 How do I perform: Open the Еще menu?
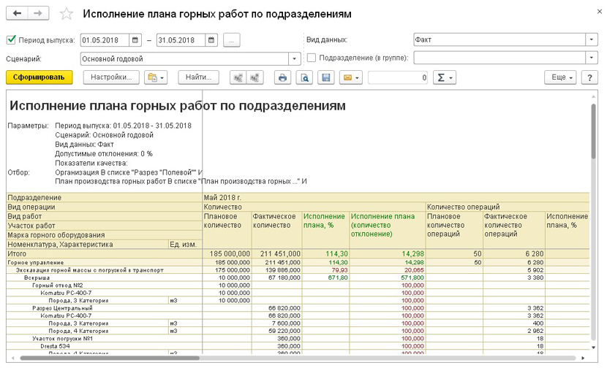(x=560, y=77)
